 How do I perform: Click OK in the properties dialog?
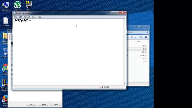31,105
